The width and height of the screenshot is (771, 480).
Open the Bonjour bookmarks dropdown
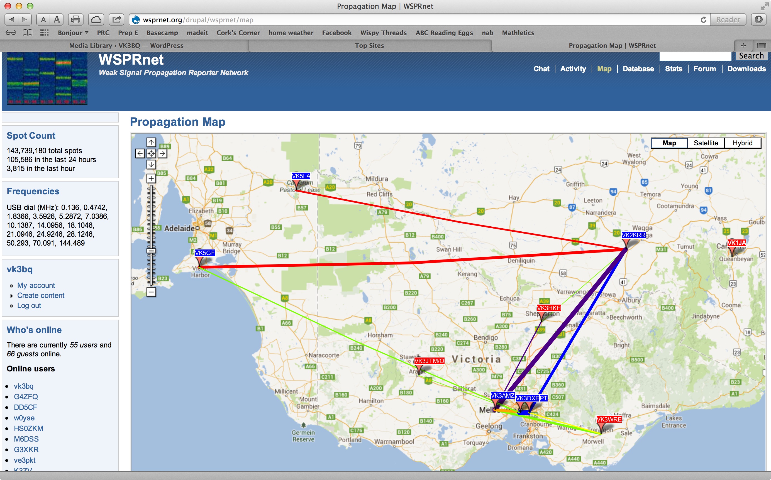point(72,32)
